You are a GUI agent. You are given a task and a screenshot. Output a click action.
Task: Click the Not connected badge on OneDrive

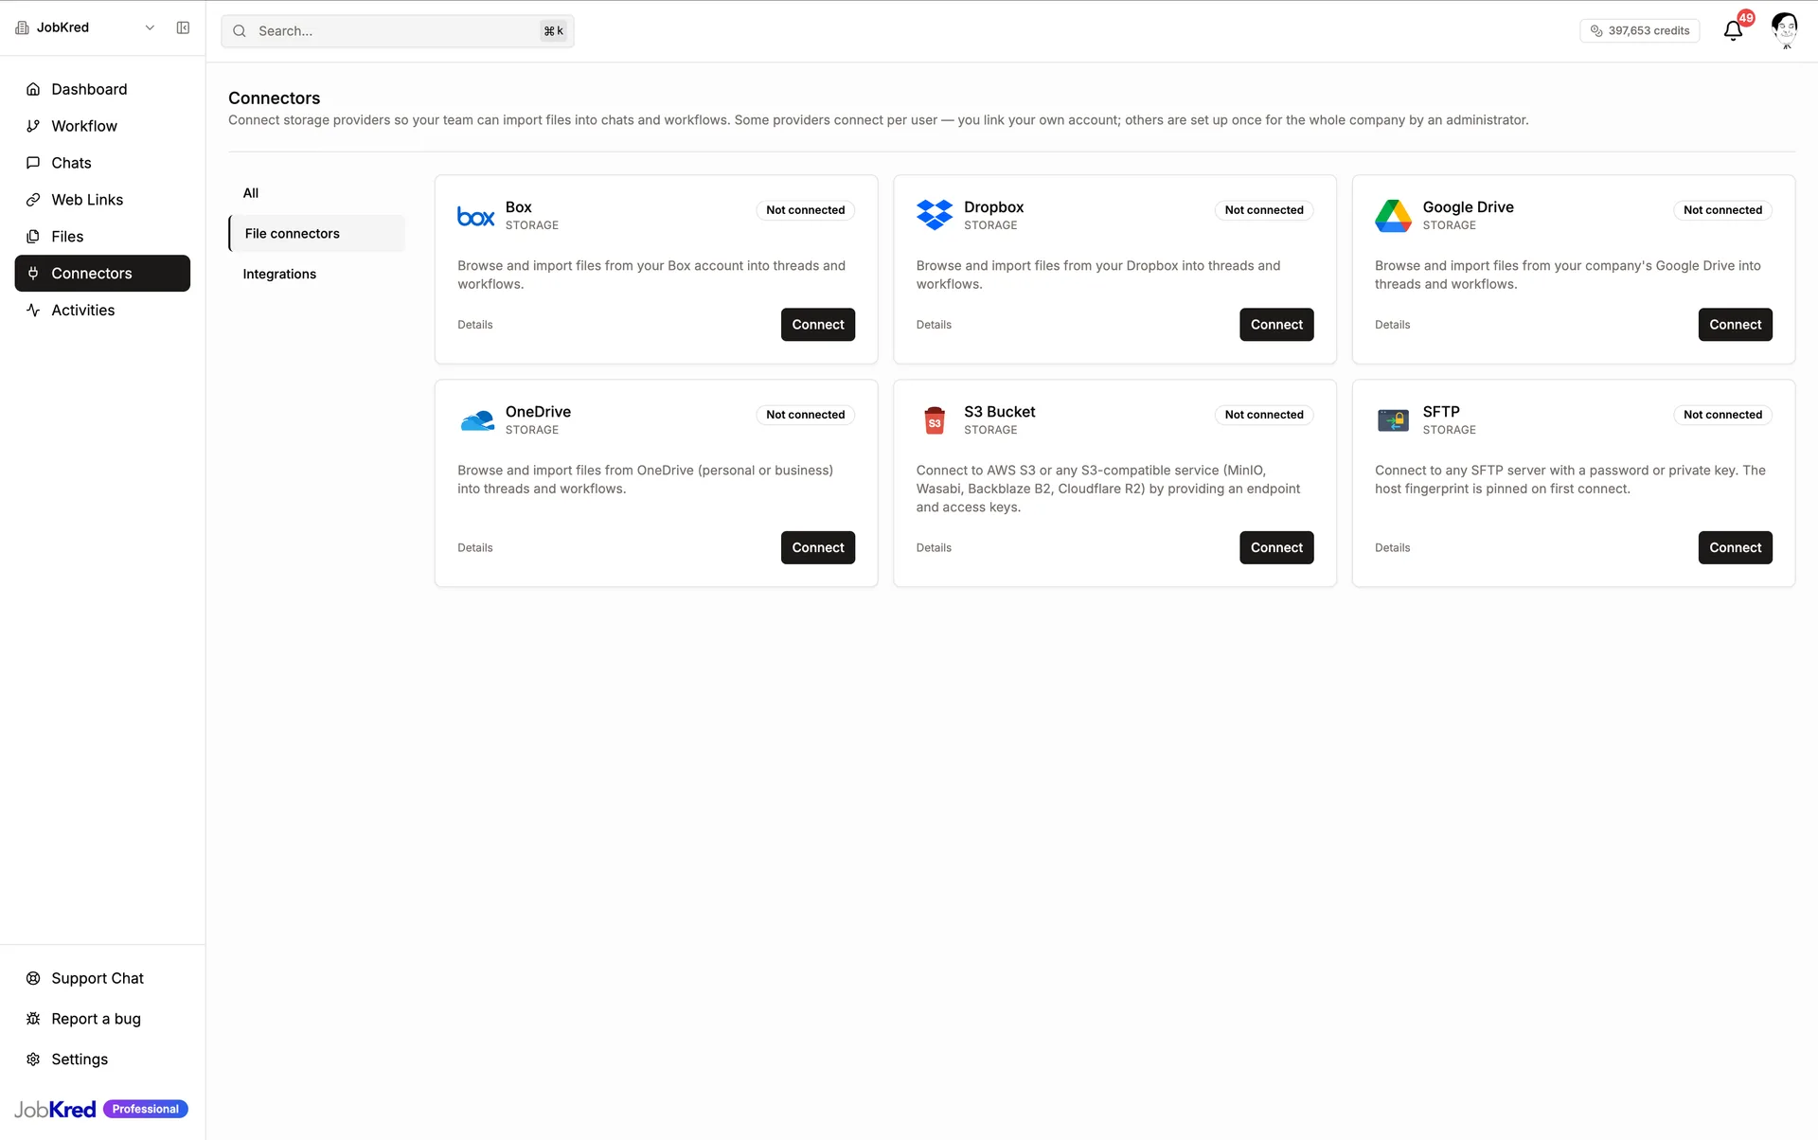point(806,415)
